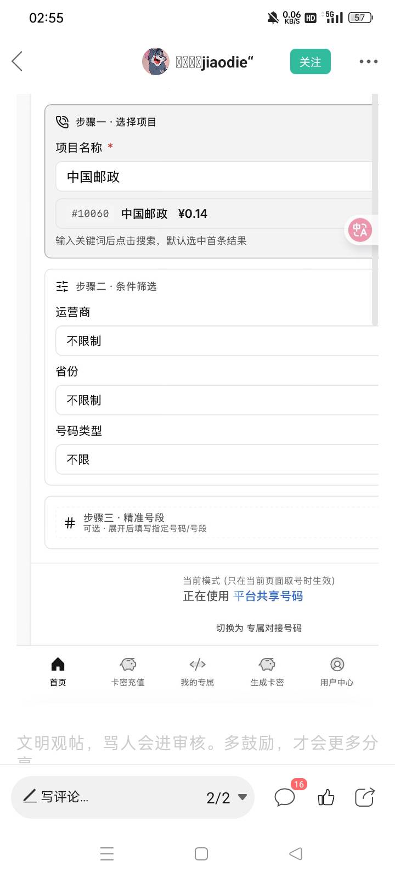This screenshot has width=395, height=878.
Task: Tap the floating translate icon
Action: pos(360,230)
